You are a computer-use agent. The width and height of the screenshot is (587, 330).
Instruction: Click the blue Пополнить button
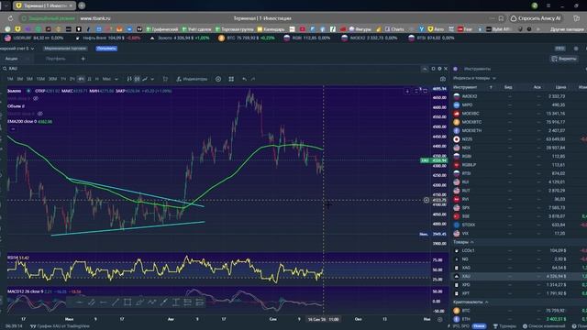click(106, 49)
